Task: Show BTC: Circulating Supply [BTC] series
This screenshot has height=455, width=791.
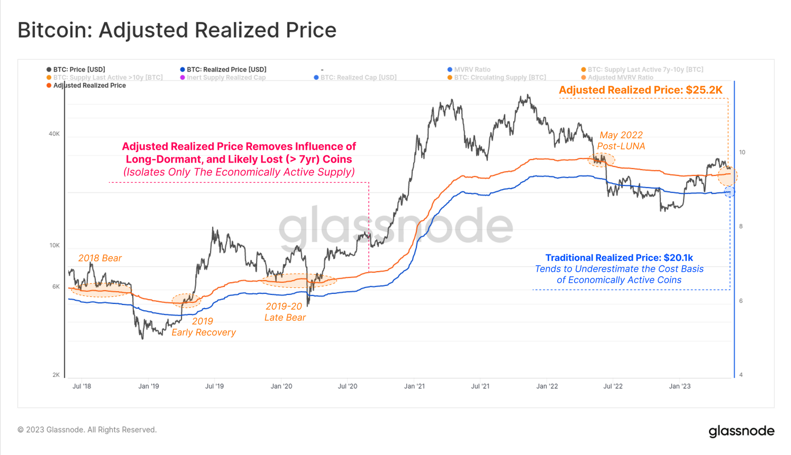Action: tap(496, 78)
